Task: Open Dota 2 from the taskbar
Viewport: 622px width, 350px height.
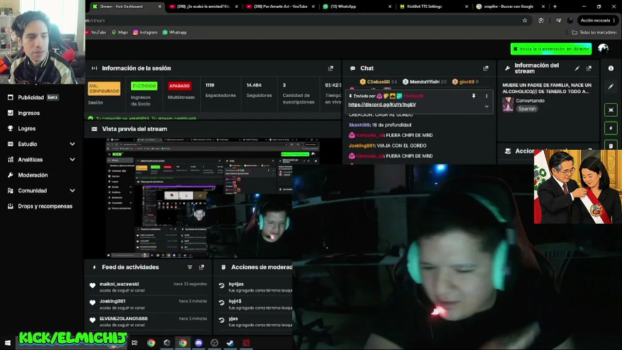Action: pyautogui.click(x=246, y=343)
